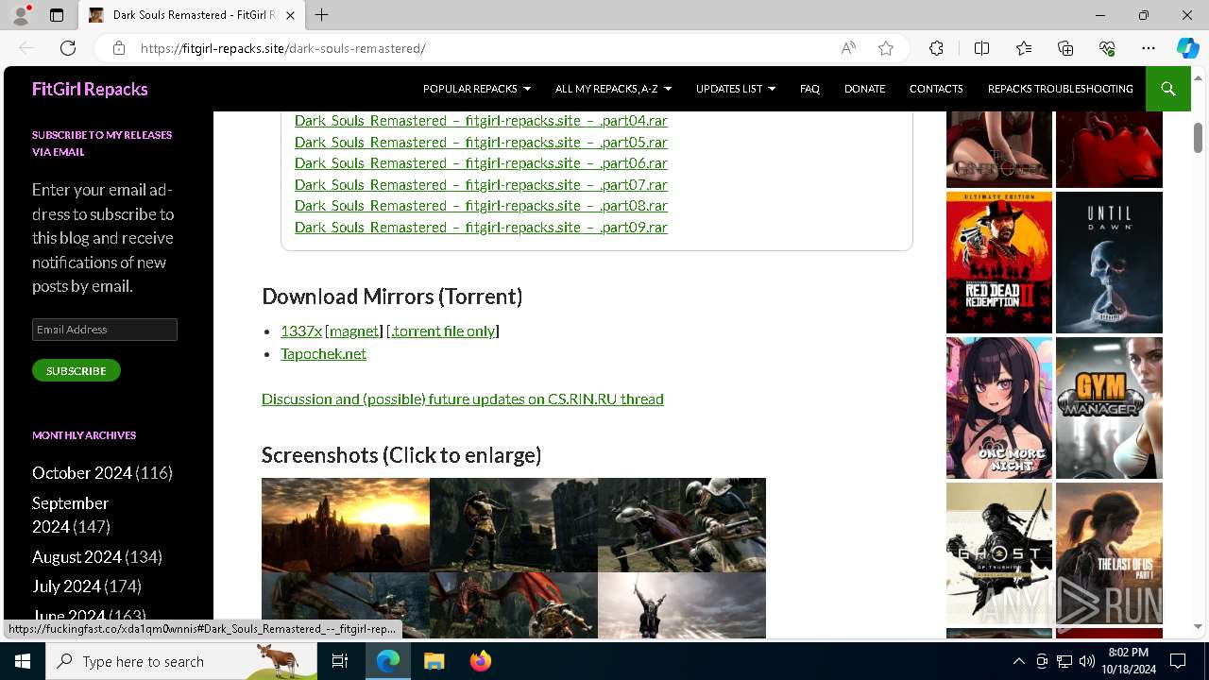
Task: Open the tab actions menu icon
Action: tap(57, 15)
